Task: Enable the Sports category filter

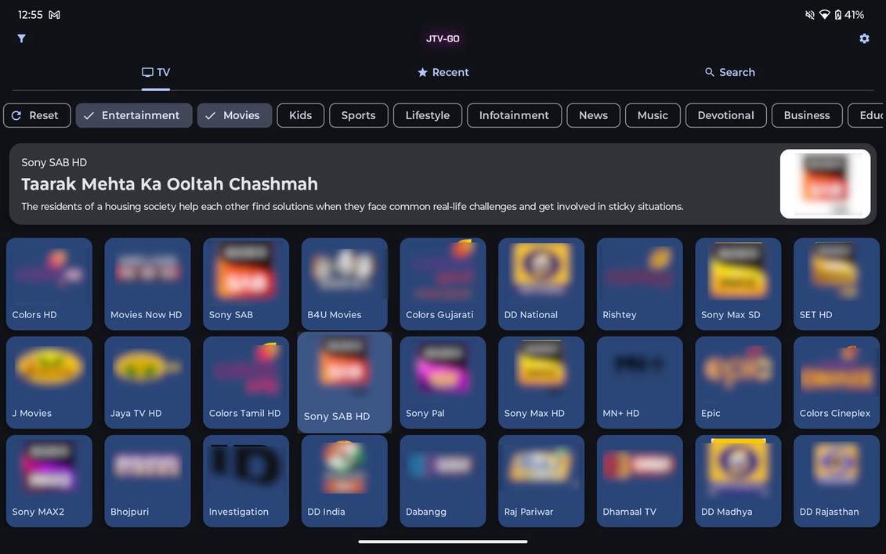Action: coord(359,115)
